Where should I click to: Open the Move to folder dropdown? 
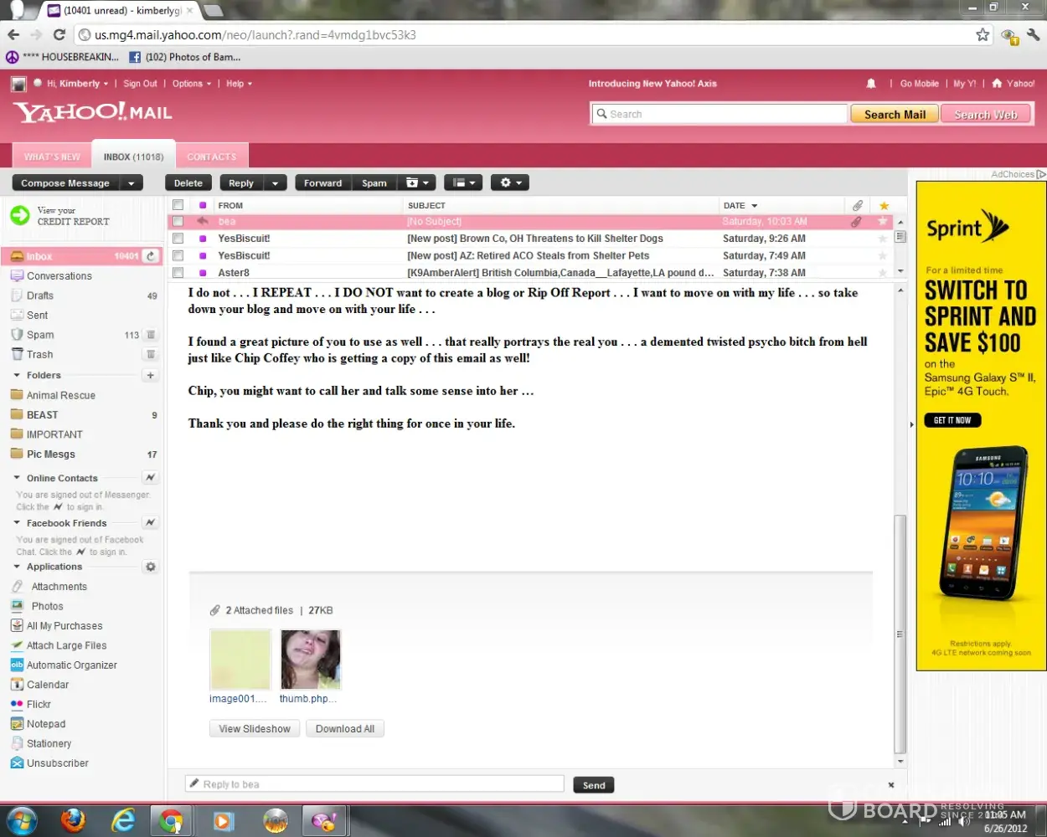click(x=416, y=182)
